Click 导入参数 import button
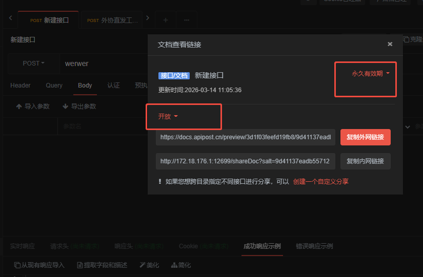This screenshot has width=423, height=277. 33,106
